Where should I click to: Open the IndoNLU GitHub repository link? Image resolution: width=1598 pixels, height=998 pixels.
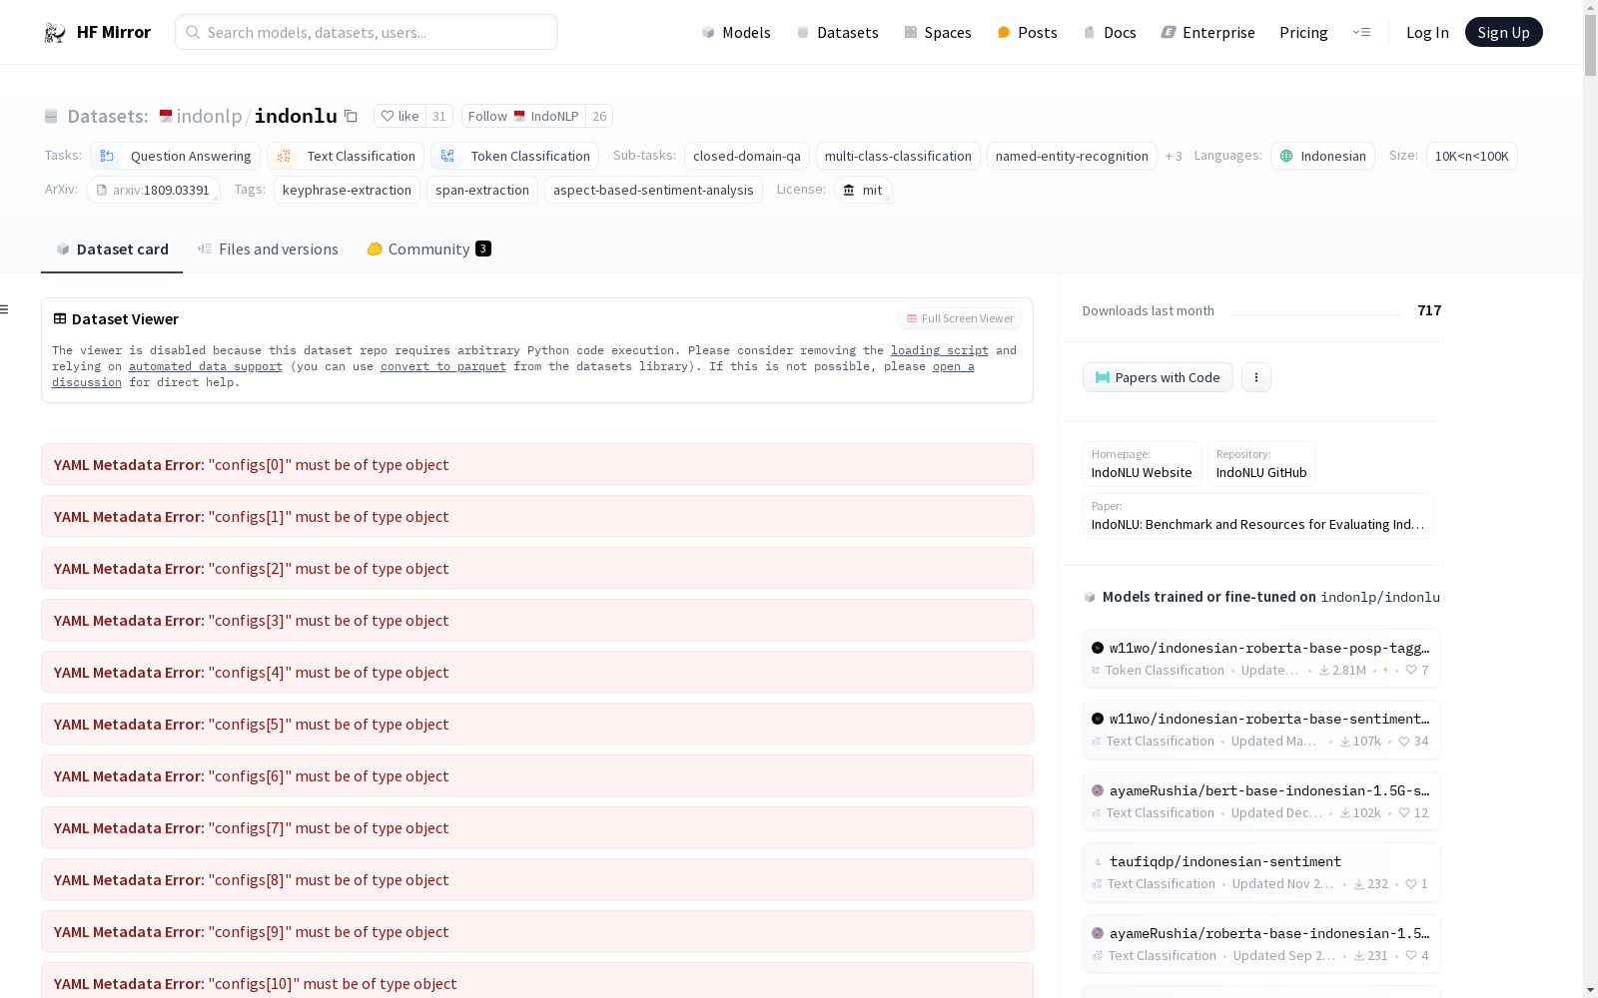(1261, 464)
